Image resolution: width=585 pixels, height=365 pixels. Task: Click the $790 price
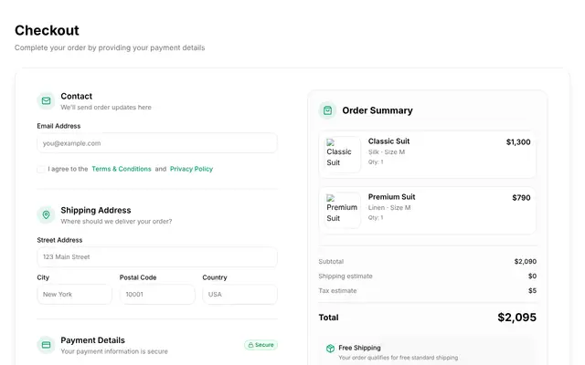pos(521,197)
